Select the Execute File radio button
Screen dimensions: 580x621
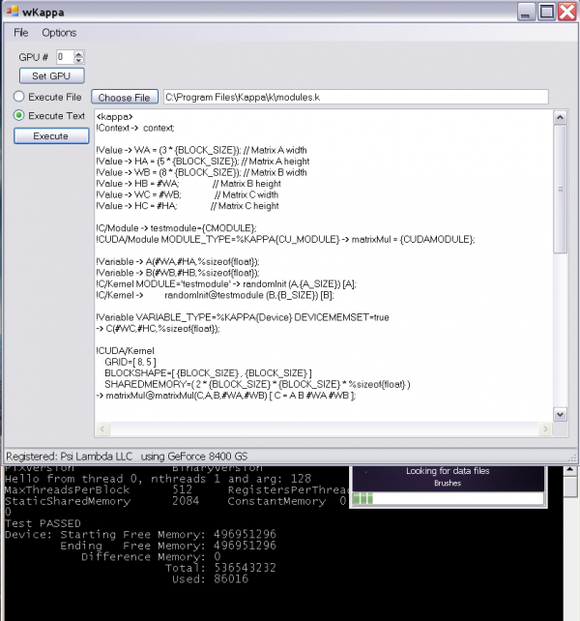tap(18, 97)
